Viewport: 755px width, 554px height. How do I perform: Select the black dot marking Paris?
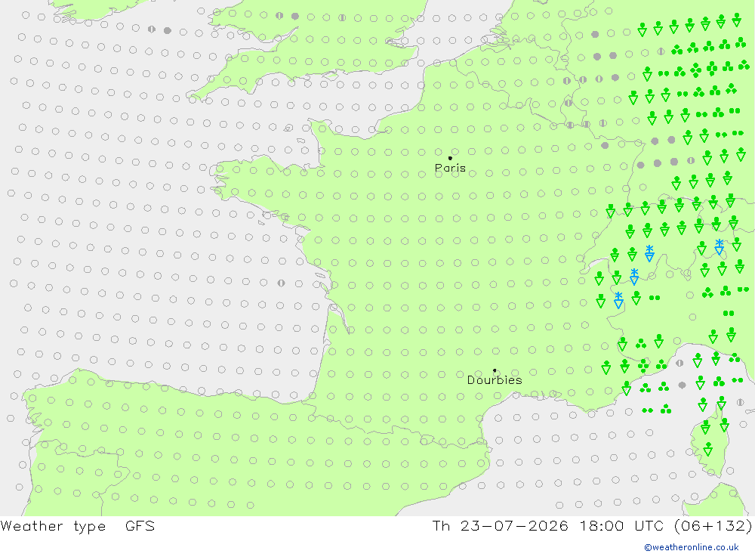450,158
